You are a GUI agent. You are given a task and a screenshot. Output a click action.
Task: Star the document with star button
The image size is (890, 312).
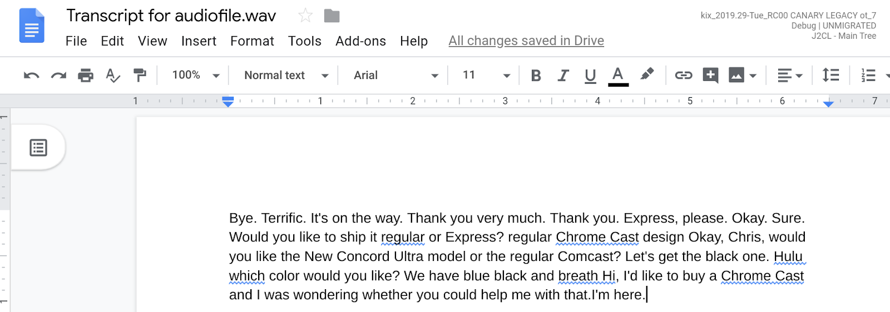(x=305, y=16)
